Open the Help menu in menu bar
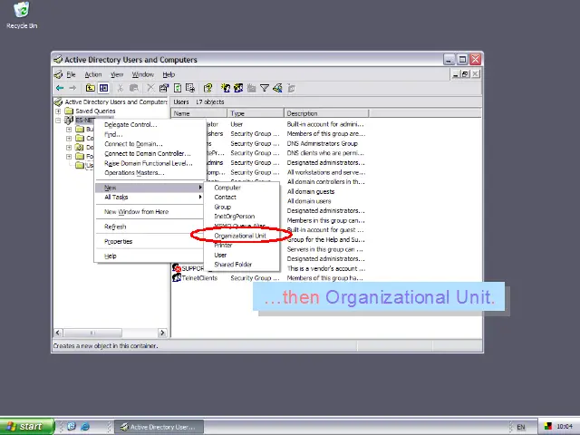580x435 pixels. tap(169, 74)
